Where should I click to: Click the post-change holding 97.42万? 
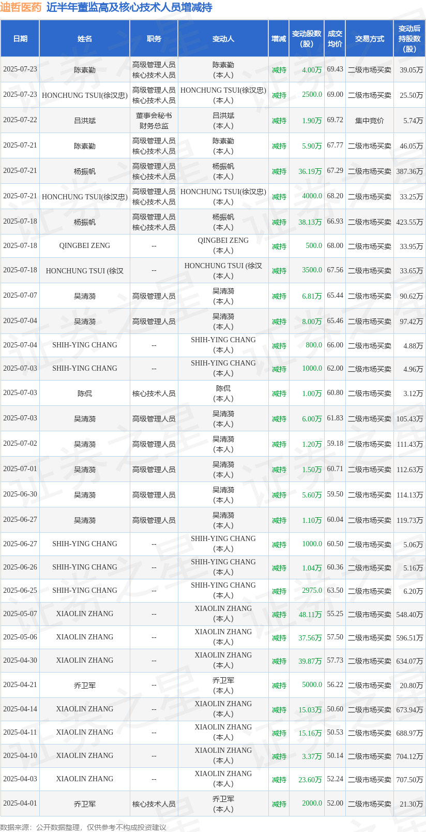point(412,322)
